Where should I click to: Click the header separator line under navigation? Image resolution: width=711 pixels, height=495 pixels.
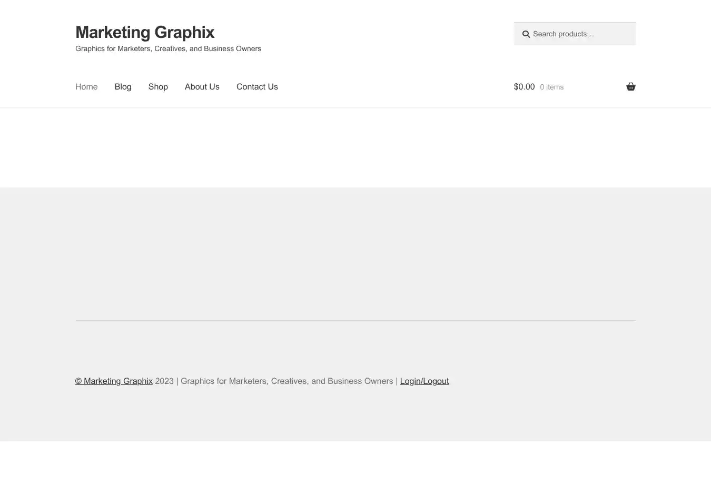(x=355, y=107)
